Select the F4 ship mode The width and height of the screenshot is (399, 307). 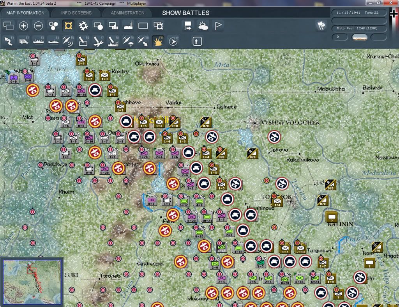53,41
